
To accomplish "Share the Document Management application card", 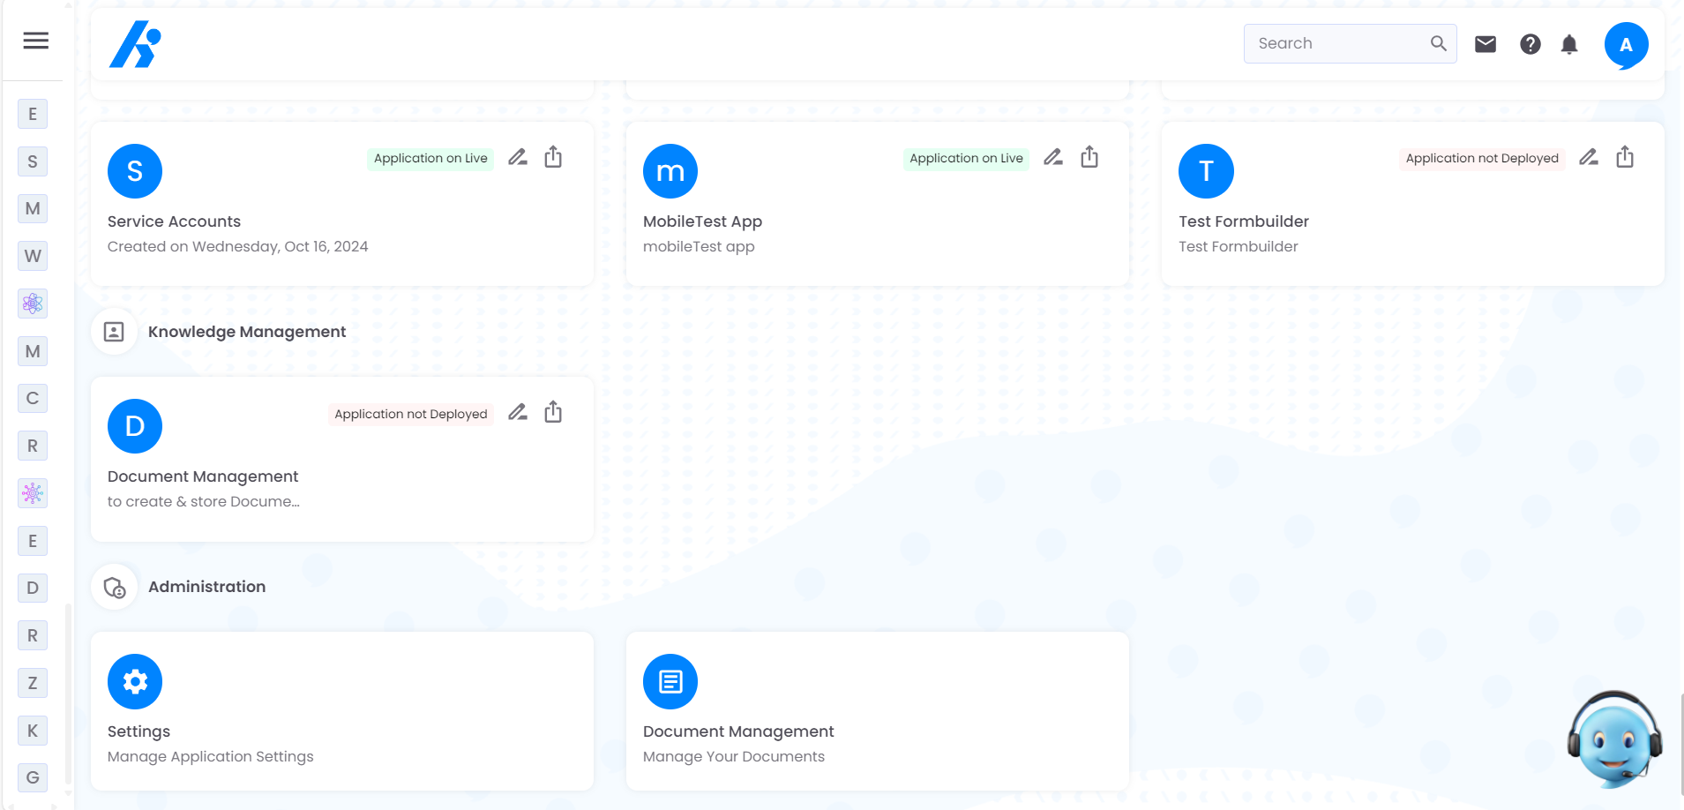I will [x=553, y=412].
